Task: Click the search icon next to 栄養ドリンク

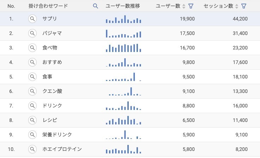Action: pos(32,135)
